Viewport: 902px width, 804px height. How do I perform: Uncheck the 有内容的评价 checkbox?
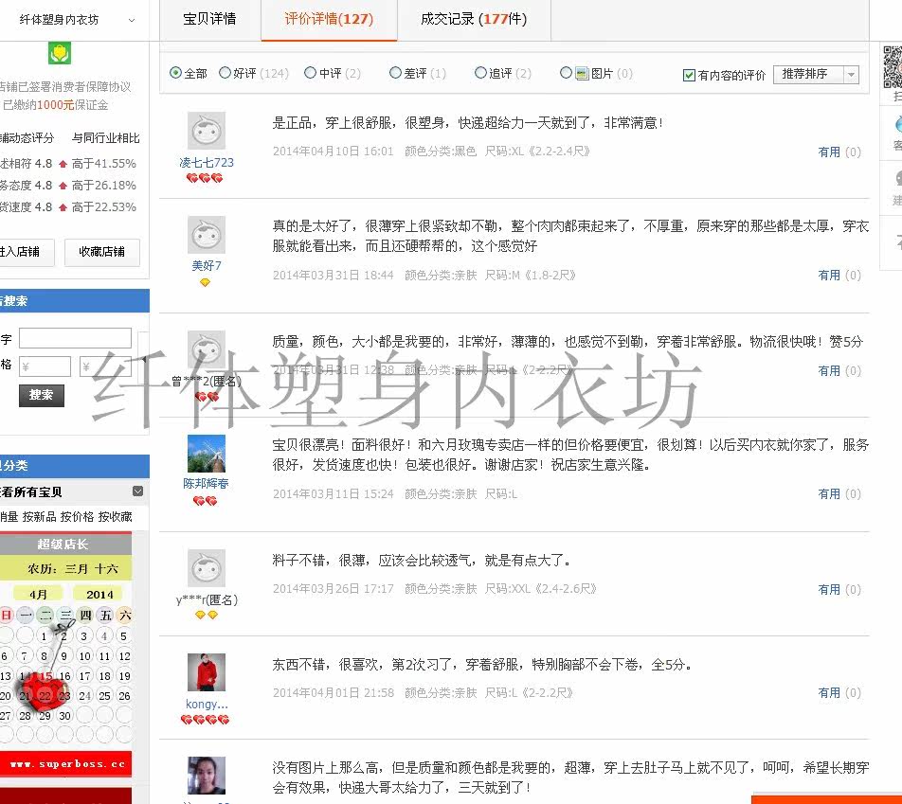point(689,75)
